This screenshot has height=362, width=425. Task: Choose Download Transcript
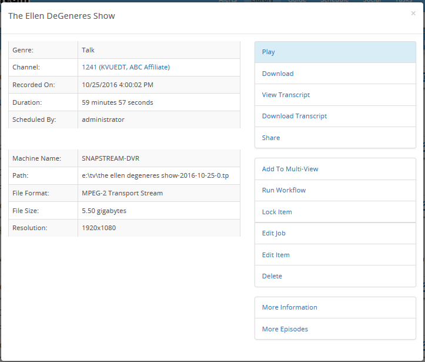coord(335,116)
